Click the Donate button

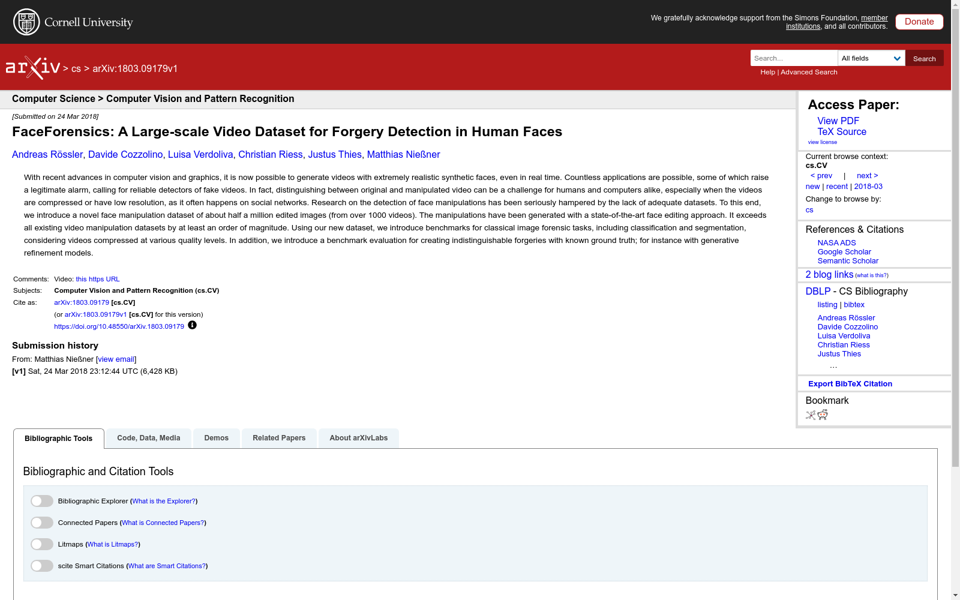pyautogui.click(x=919, y=22)
